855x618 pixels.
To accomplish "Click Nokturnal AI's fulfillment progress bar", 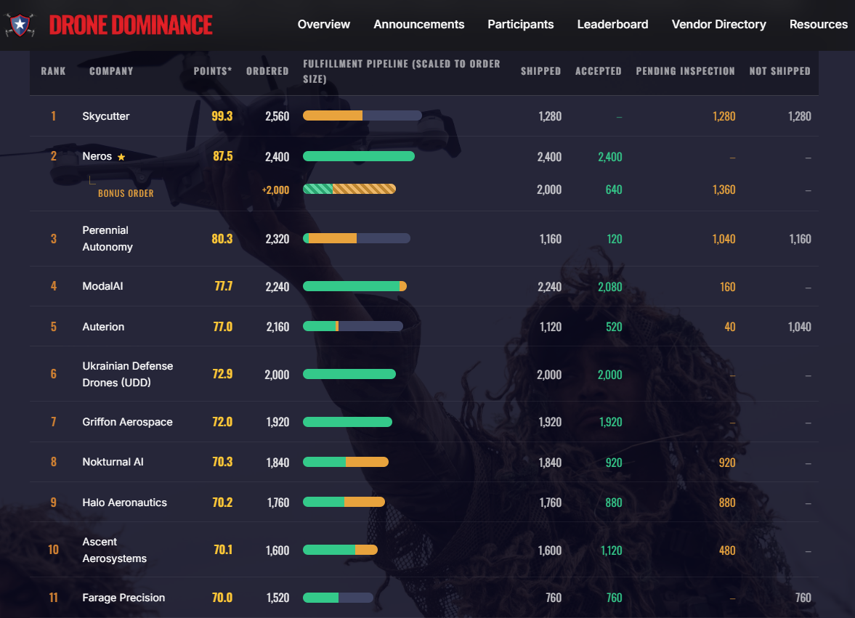I will coord(346,462).
